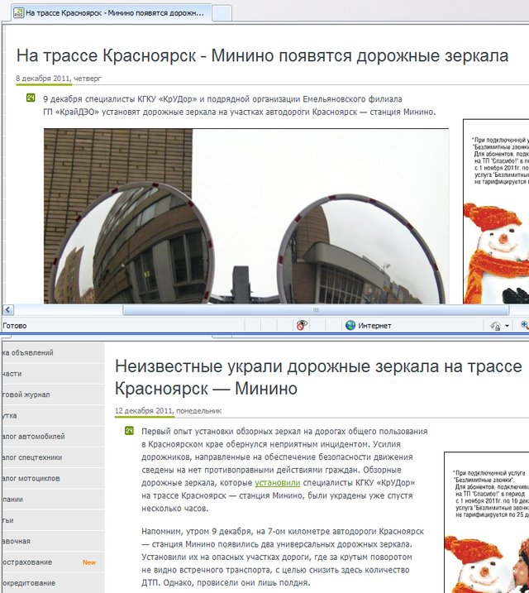Click the '8 декабря 2011' date link
This screenshot has width=529, height=593.
point(43,79)
